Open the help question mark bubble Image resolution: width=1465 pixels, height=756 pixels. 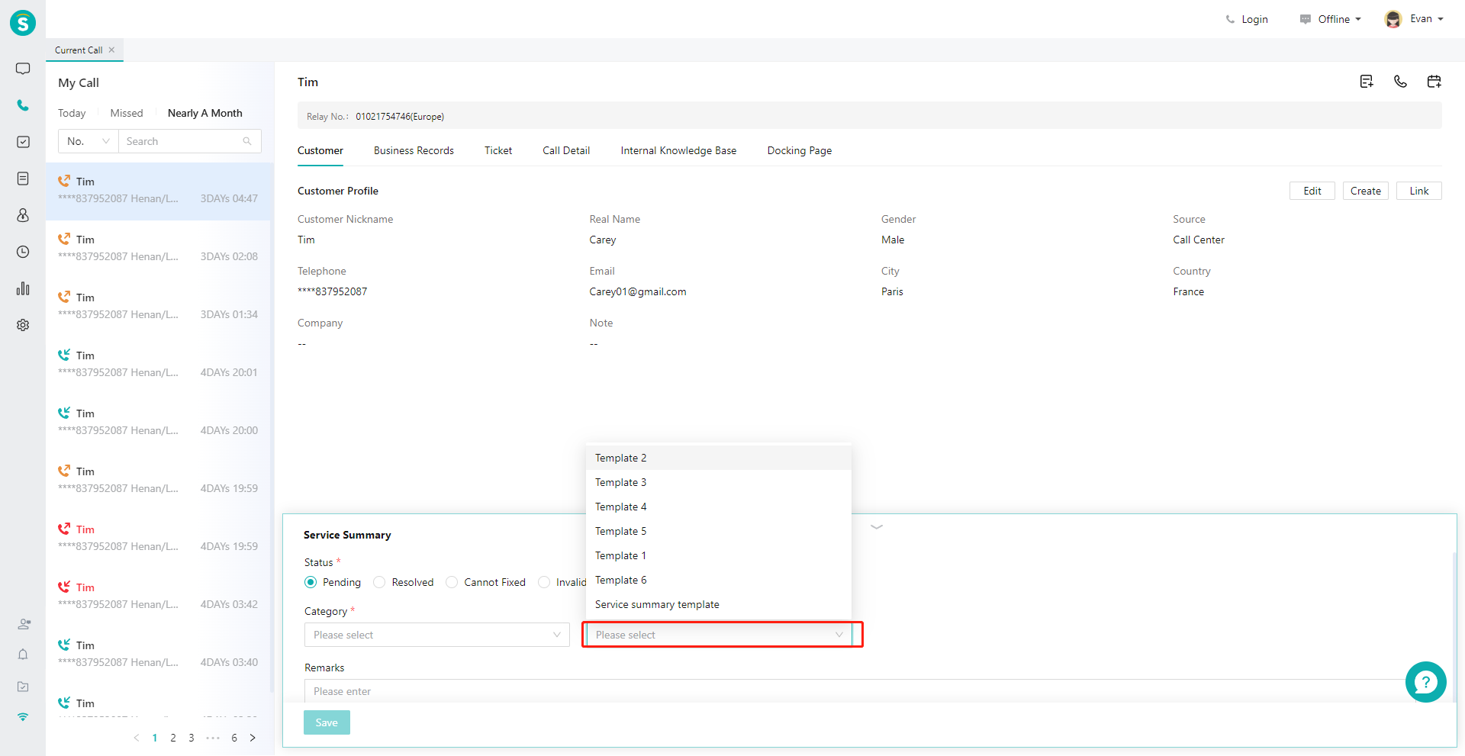1425,682
